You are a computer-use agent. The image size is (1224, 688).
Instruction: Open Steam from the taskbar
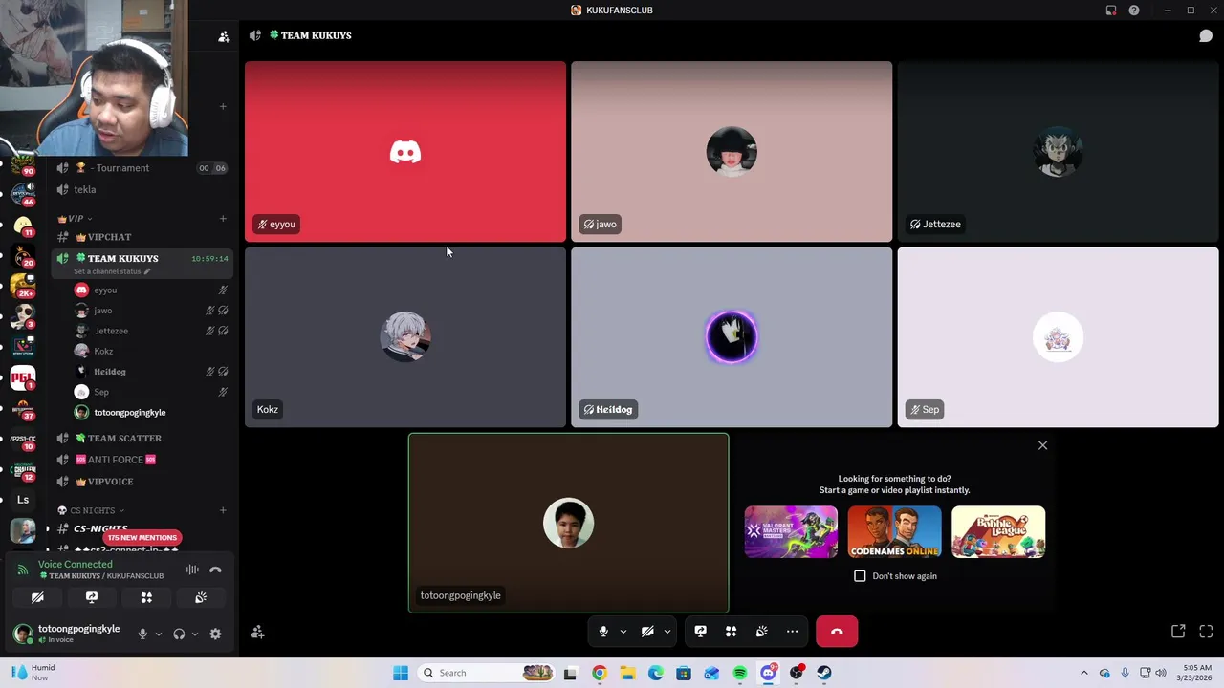pyautogui.click(x=824, y=673)
